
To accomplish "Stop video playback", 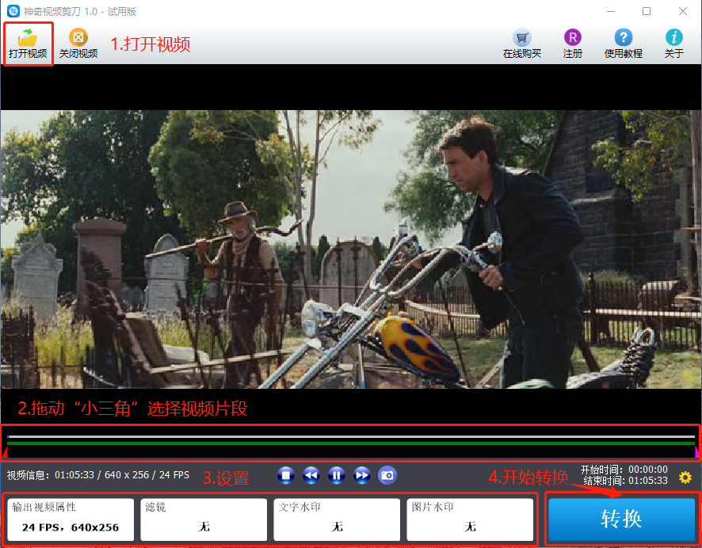I will (x=286, y=475).
